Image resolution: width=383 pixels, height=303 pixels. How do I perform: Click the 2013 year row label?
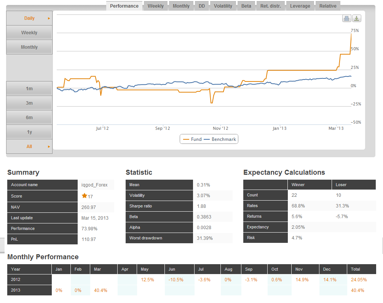[x=29, y=290]
